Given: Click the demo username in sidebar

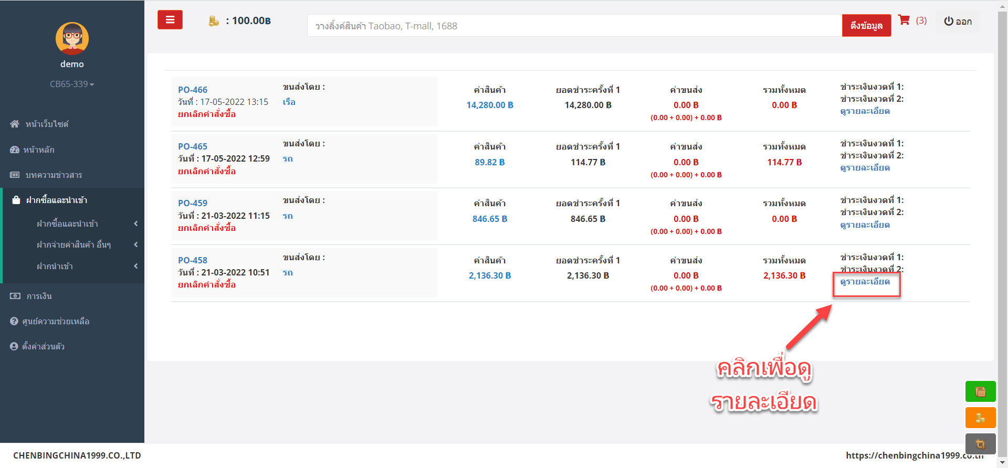Looking at the screenshot, I should (72, 64).
